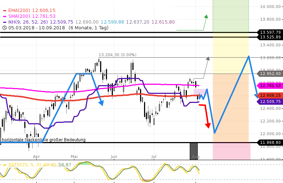
Task: Click the 12.000,00 price axis label
Action: [270, 134]
